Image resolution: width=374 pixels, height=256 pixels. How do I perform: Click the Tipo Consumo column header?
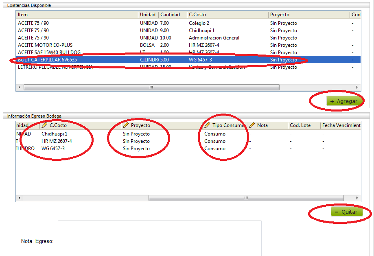225,125
